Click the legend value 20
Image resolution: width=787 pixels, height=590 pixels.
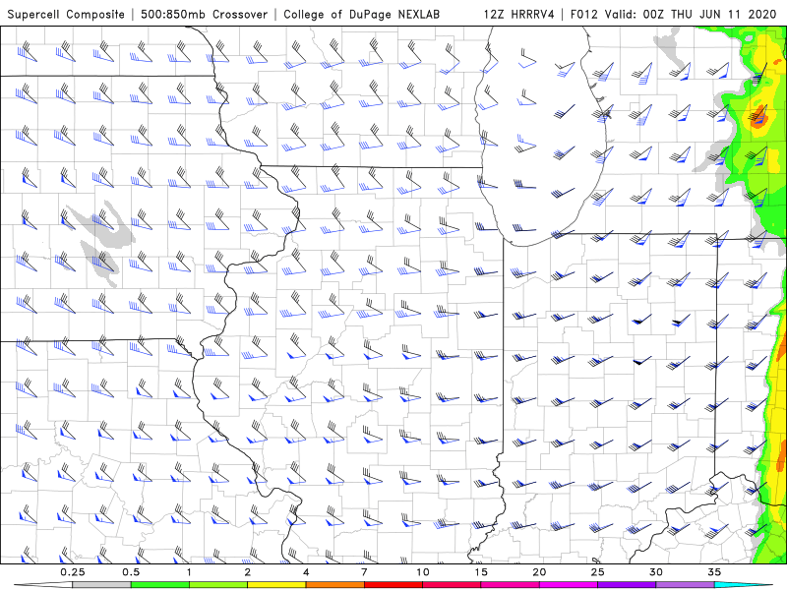pyautogui.click(x=539, y=572)
